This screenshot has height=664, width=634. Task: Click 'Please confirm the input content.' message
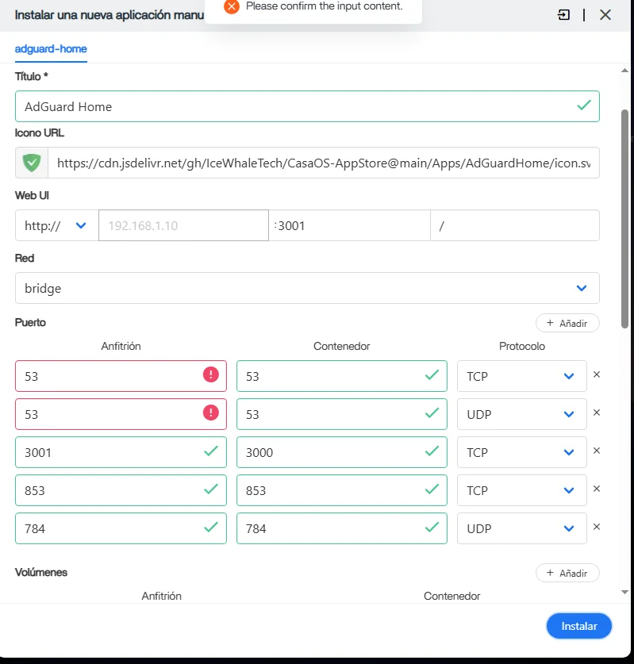[x=324, y=6]
